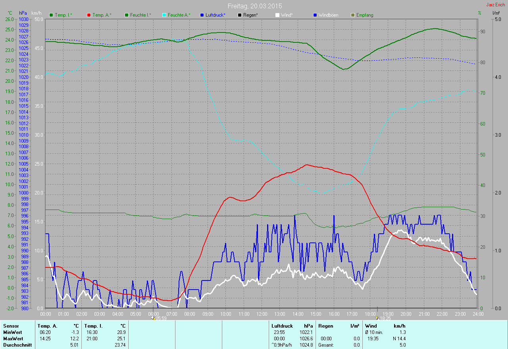Click the '24:00' time axis label
This screenshot has height=349, width=508.
point(478,314)
